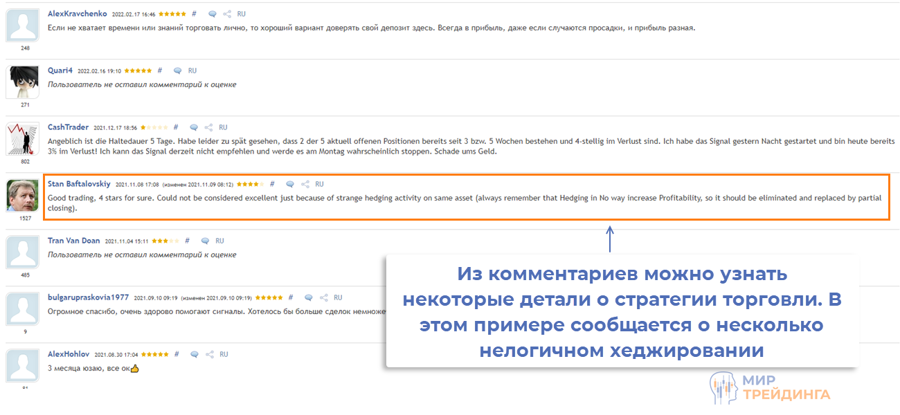
Task: Open the # permalink of Quari4's review
Action: (x=160, y=71)
